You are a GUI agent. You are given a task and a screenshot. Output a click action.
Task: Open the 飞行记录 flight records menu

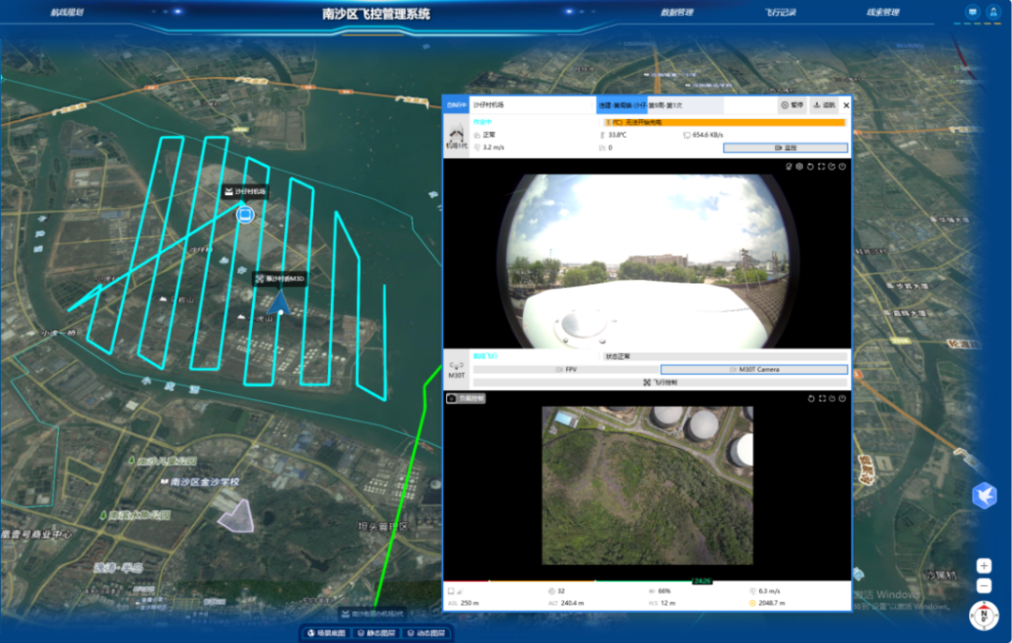pyautogui.click(x=780, y=13)
